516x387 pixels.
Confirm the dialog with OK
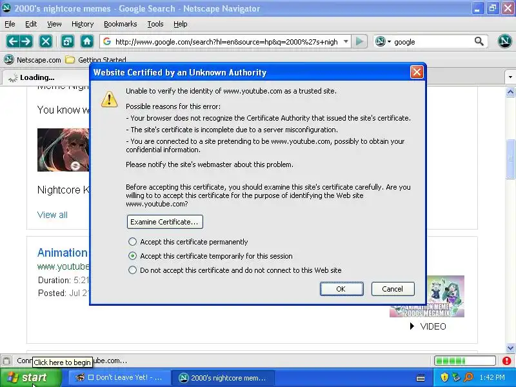[342, 289]
